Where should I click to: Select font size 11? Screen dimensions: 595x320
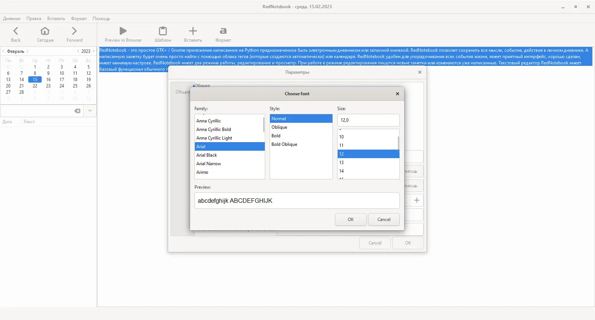coord(368,145)
